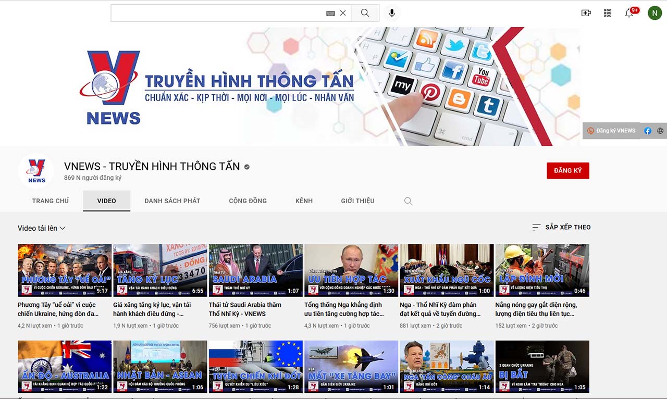The height and width of the screenshot is (399, 667).
Task: Open the create video icon
Action: tap(586, 13)
